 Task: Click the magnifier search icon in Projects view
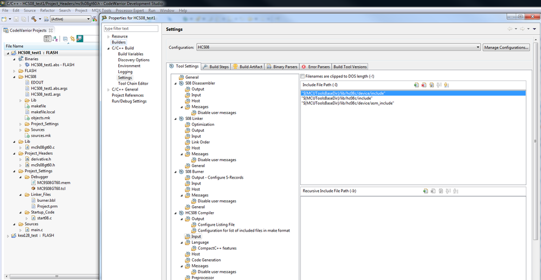pyautogui.click(x=80, y=39)
